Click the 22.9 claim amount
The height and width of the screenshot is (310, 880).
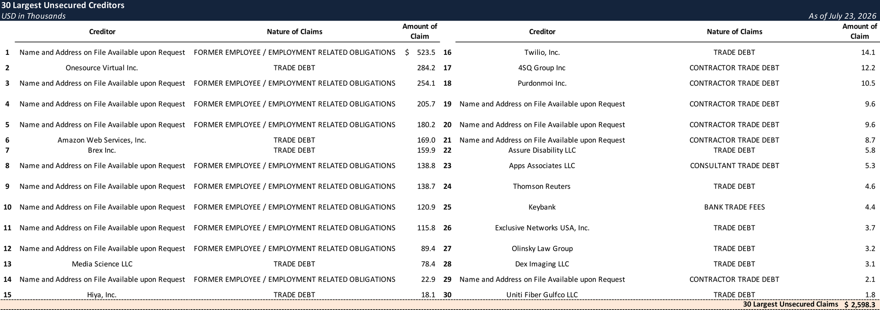(428, 279)
